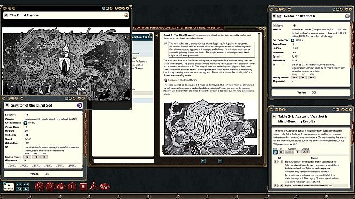This screenshot has height=199, width=355.
Task: Click the +1d modifier button
Action: (x=19, y=184)
